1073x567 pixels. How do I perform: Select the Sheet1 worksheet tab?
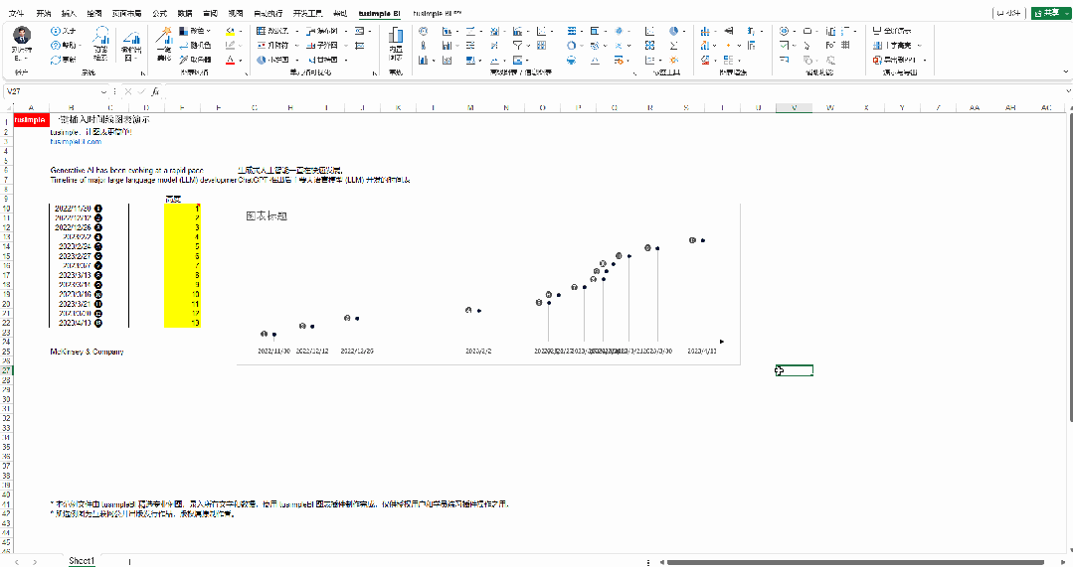coord(82,561)
